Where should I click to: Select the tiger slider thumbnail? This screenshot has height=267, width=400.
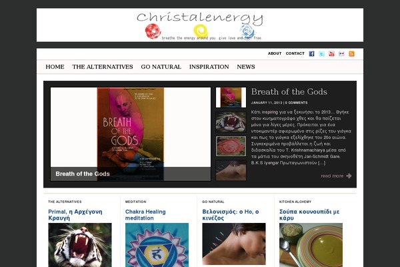[231, 122]
